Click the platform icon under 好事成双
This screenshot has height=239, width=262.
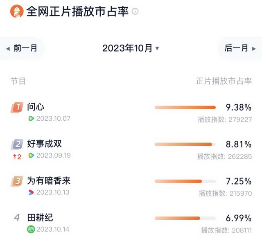click(x=31, y=156)
